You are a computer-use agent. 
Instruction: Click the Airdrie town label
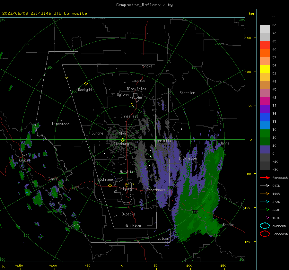127,171
